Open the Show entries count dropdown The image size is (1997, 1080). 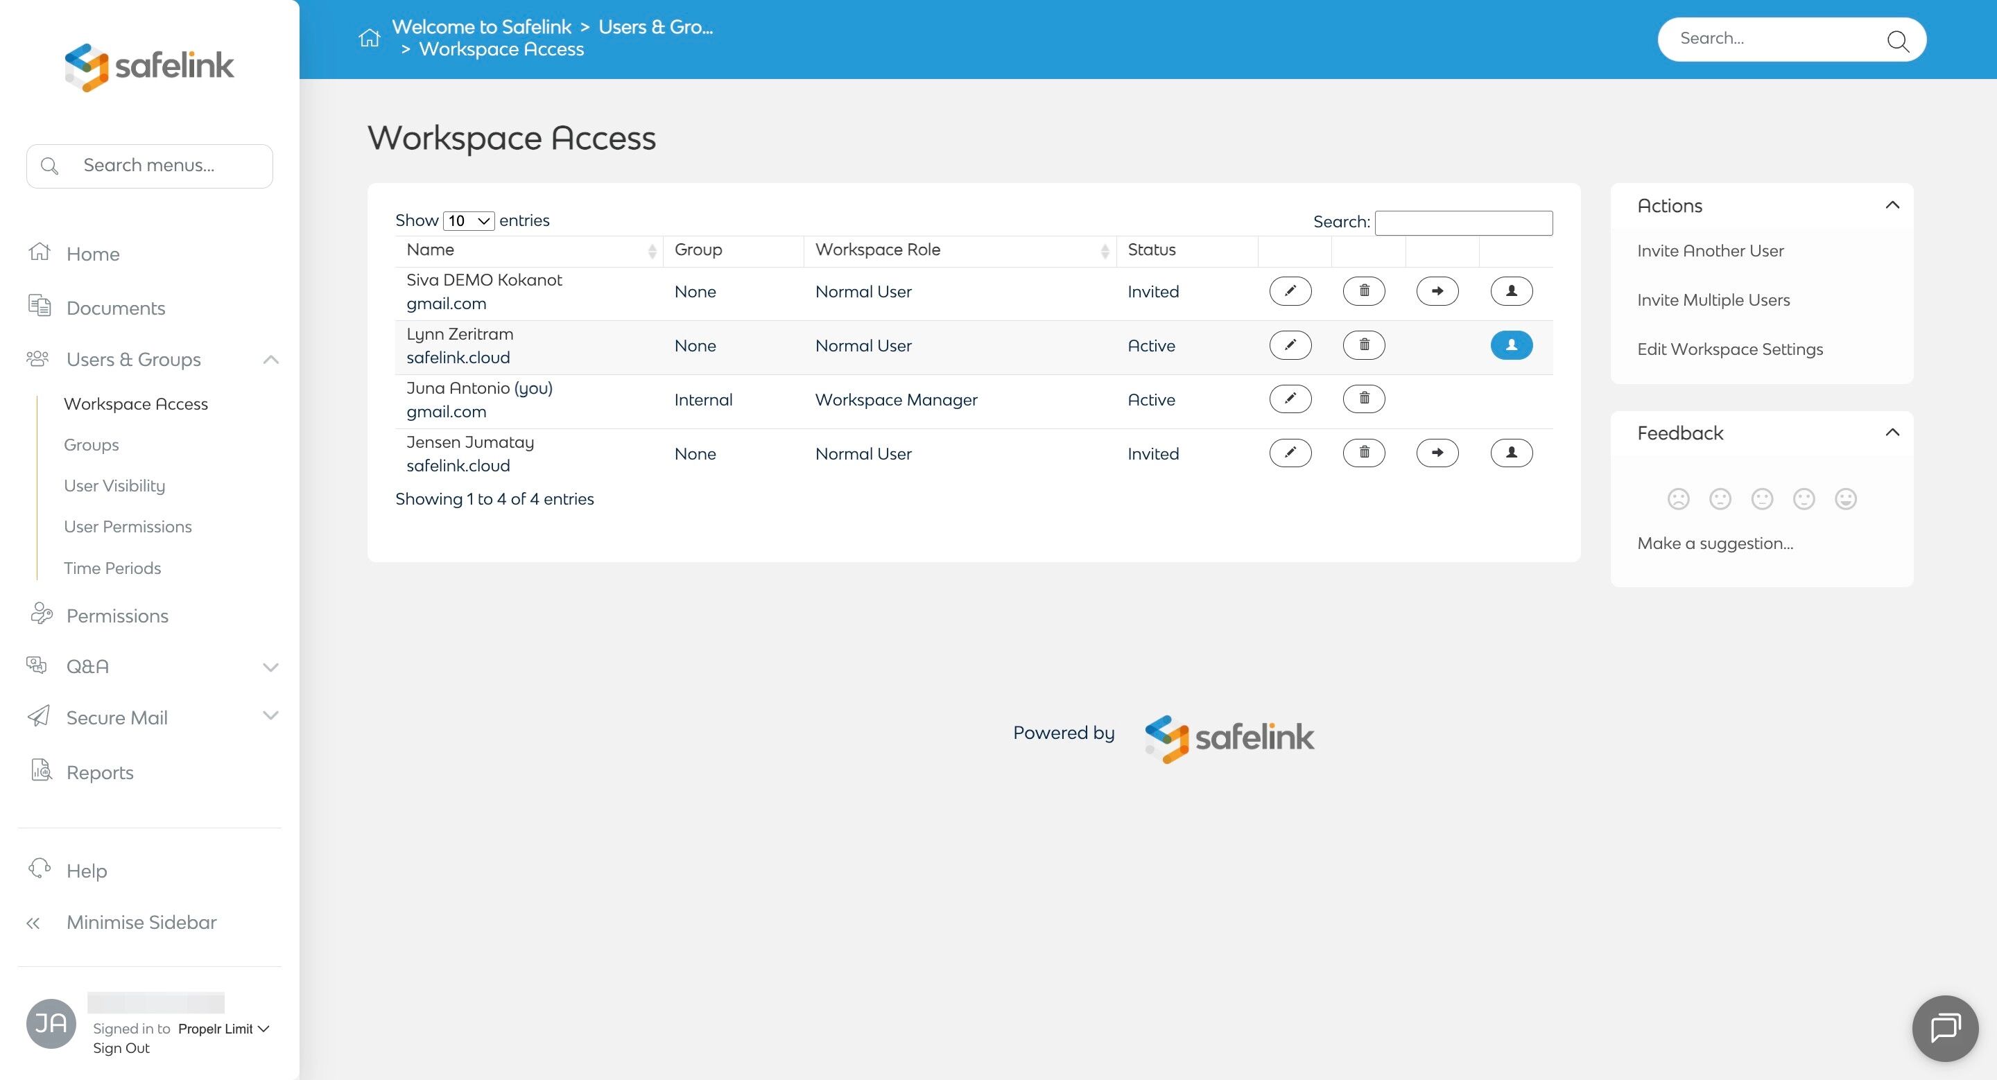[468, 221]
